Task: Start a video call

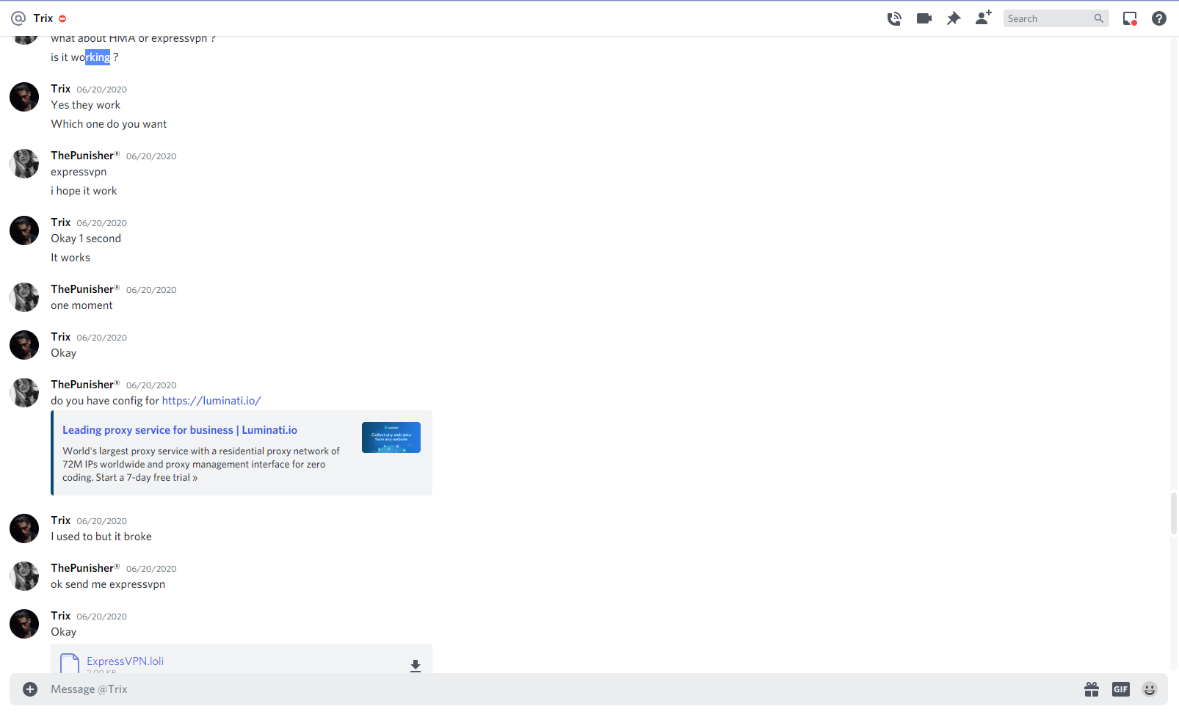Action: tap(924, 18)
